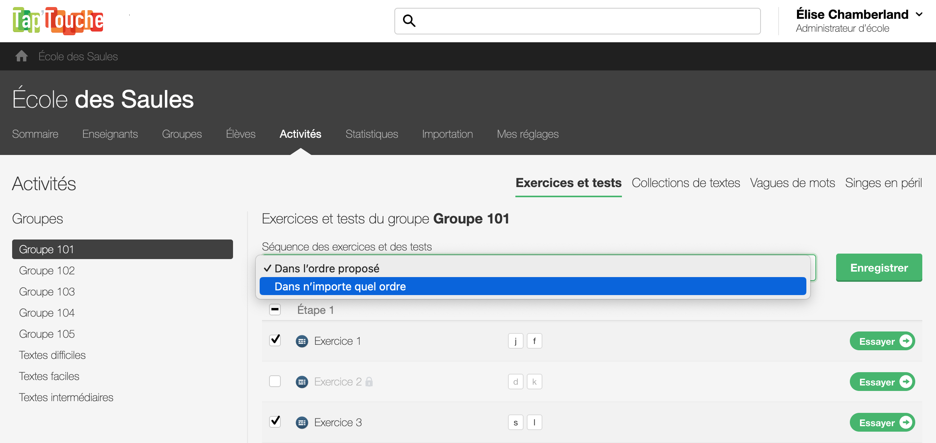Click the Enregistrer button

pyautogui.click(x=879, y=268)
